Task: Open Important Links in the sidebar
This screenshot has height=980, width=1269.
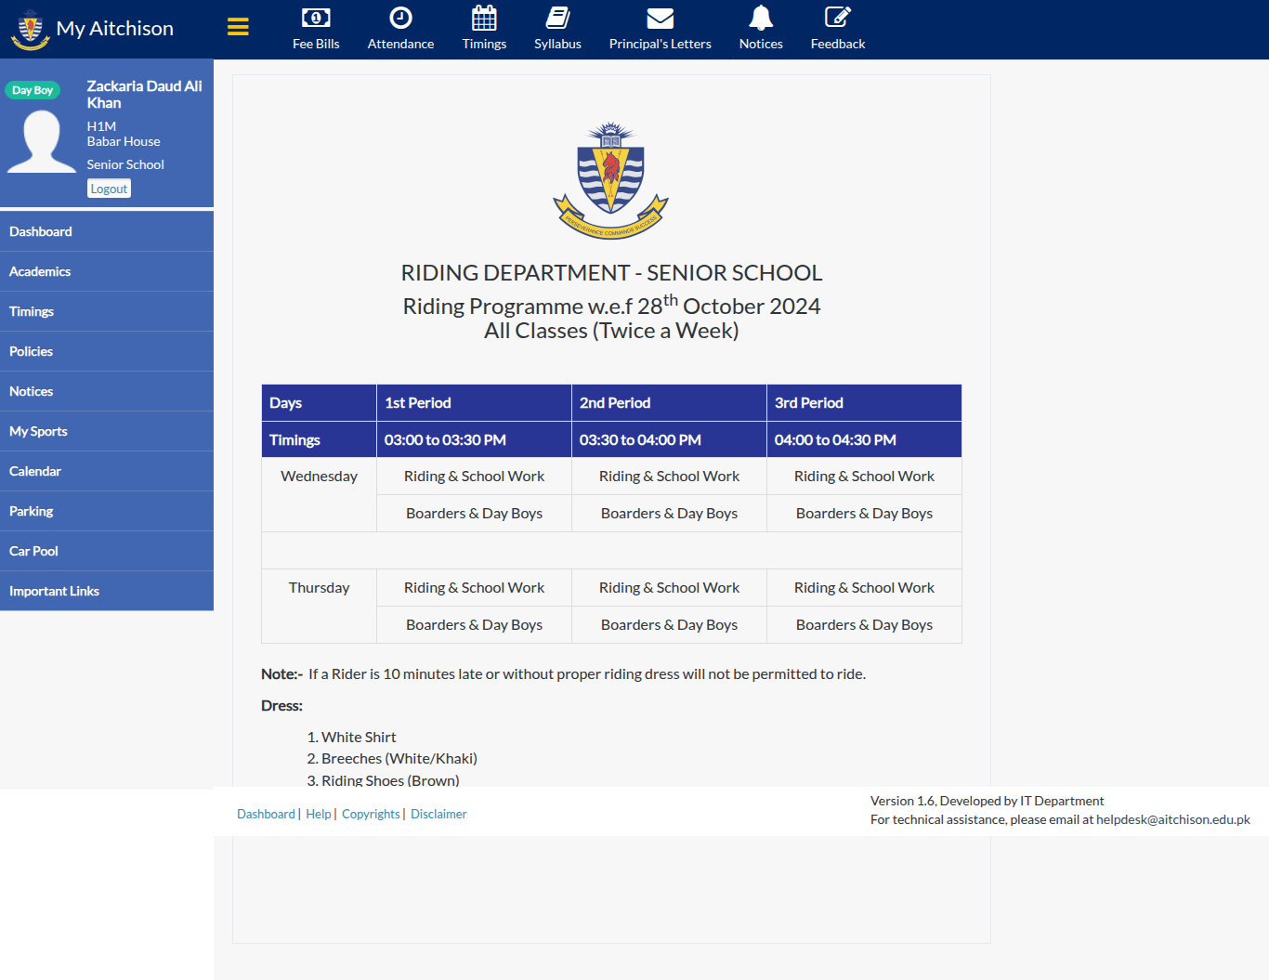Action: point(107,591)
